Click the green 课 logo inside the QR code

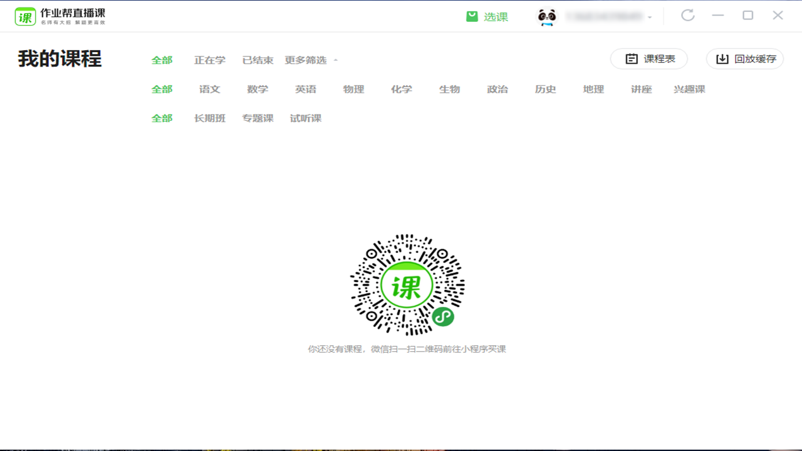[x=408, y=285]
